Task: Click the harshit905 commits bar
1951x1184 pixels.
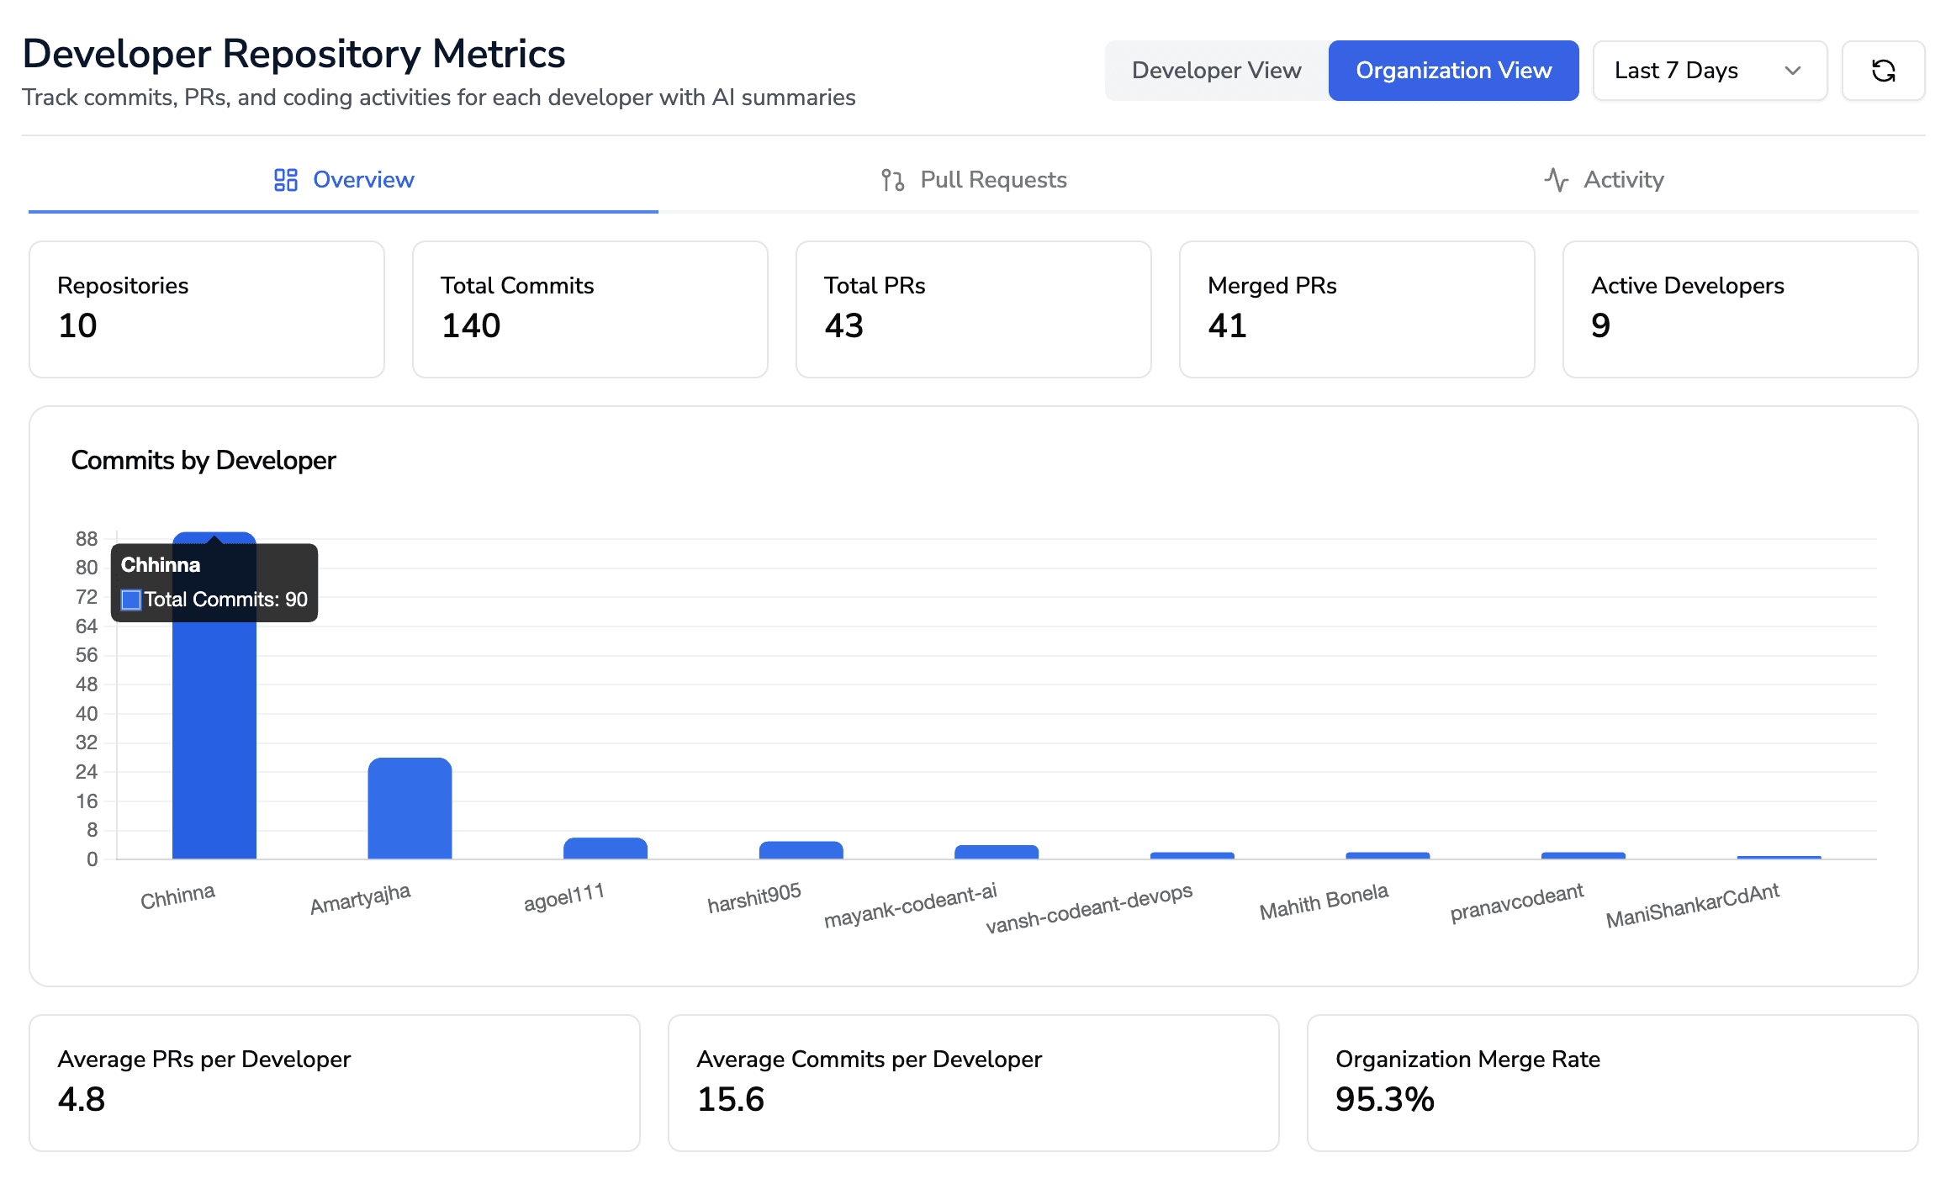Action: [x=801, y=850]
